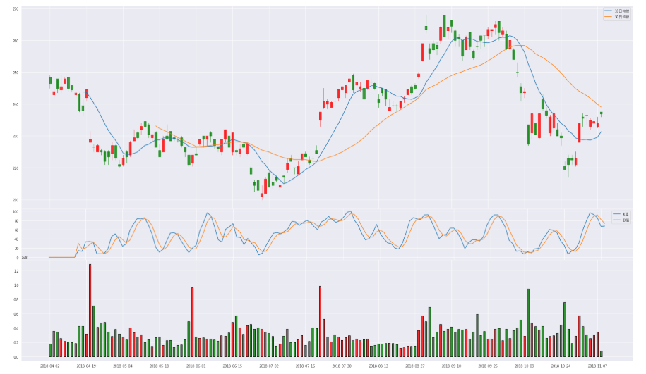646x374 pixels.
Task: Click price axis label 250
Action: pos(16,73)
